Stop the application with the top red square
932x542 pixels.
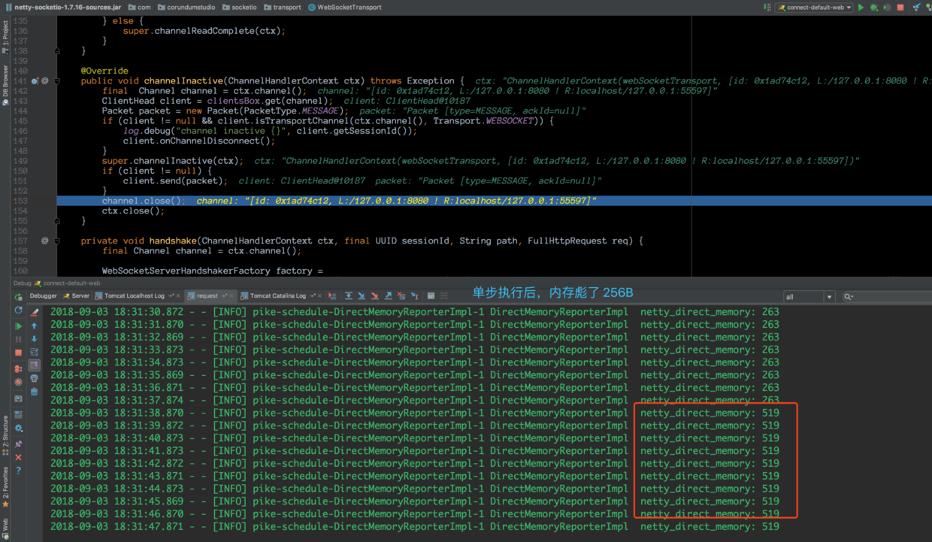pos(900,8)
